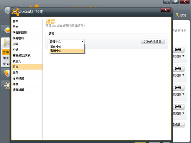Restore down the main avast window
191x143 pixels.
pyautogui.click(x=175, y=2)
